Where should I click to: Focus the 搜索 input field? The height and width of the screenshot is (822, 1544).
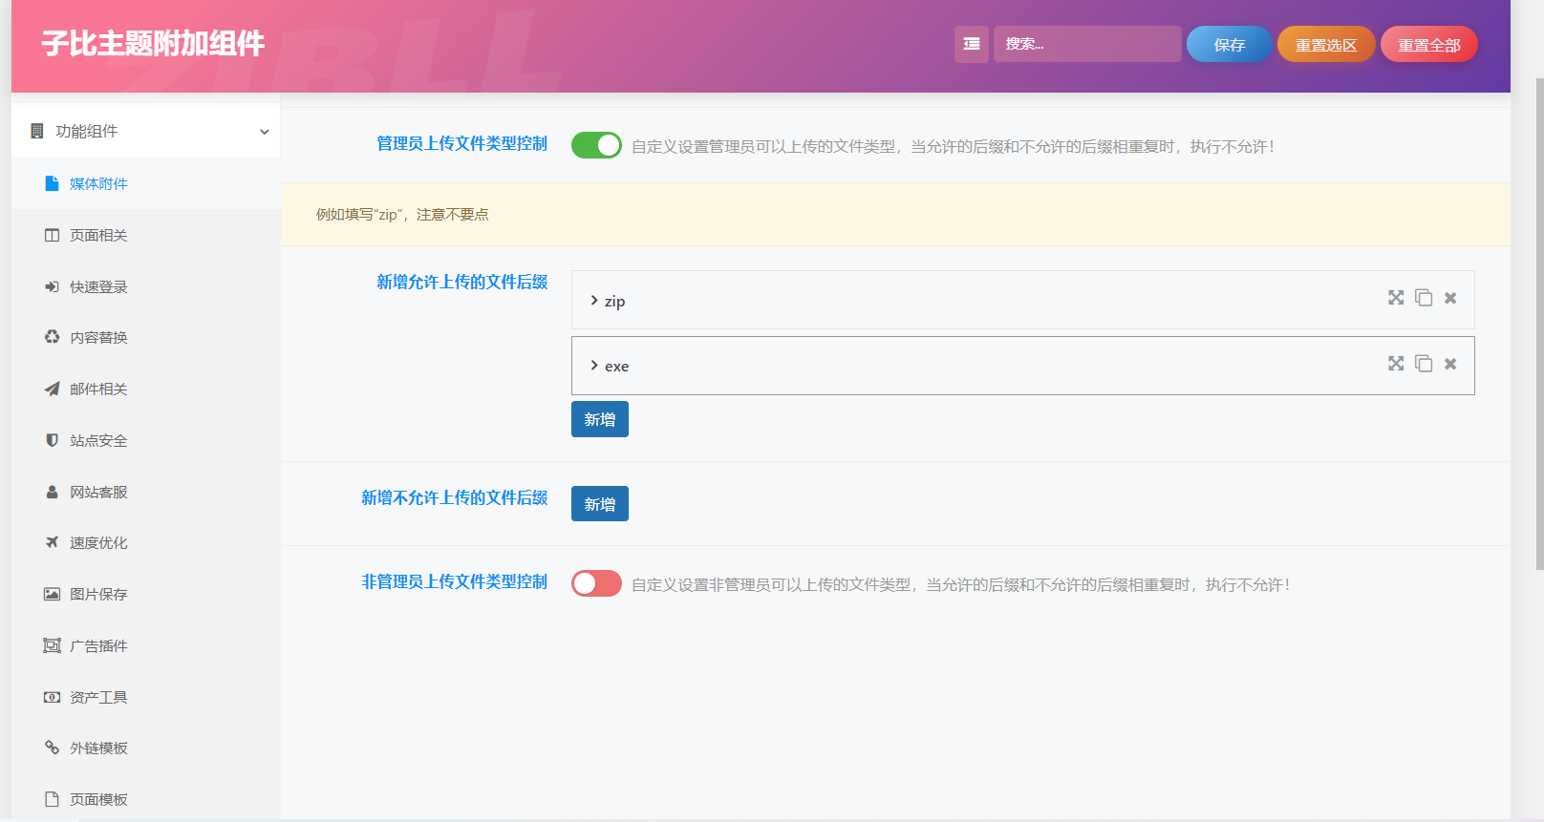click(1086, 44)
